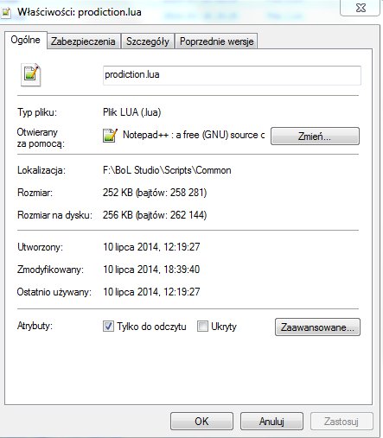The width and height of the screenshot is (383, 438).
Task: Open the 'Zaawansowane...' attributes dialog
Action: pyautogui.click(x=317, y=327)
